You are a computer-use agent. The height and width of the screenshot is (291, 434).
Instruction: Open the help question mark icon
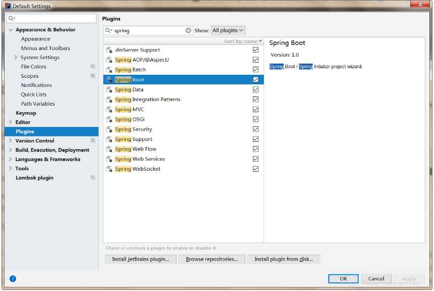coord(13,278)
